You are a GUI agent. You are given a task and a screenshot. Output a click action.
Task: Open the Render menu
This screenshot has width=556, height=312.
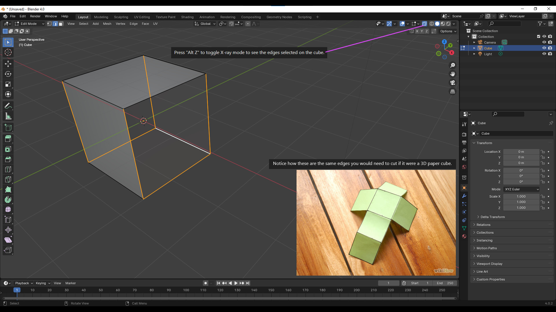(x=35, y=16)
